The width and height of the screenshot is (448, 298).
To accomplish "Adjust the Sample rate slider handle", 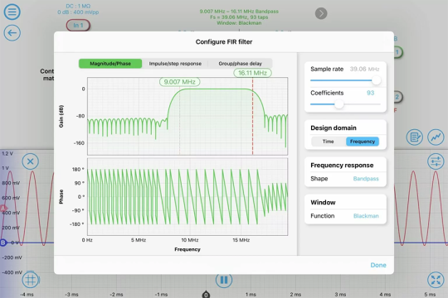I will point(376,80).
